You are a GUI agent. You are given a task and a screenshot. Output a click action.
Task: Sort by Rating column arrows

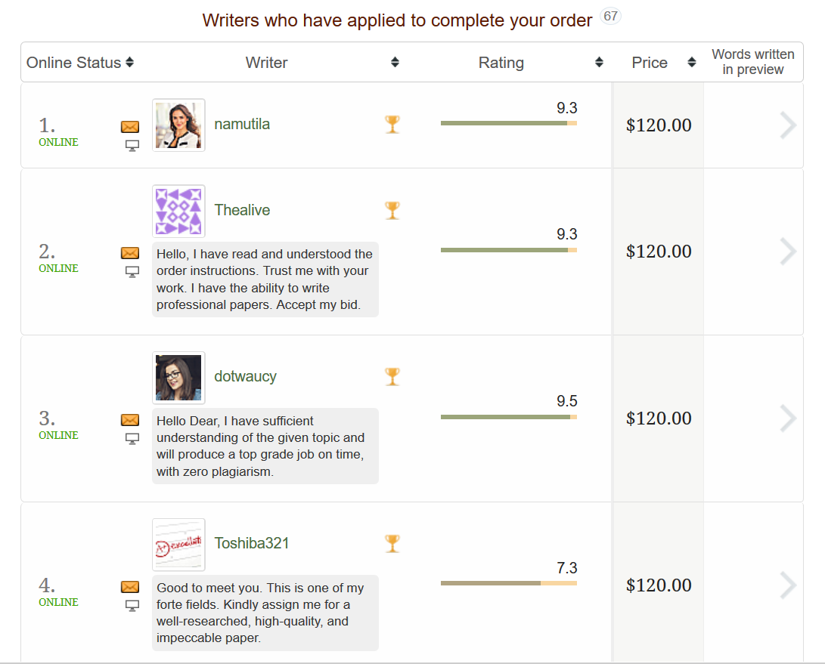pos(599,63)
